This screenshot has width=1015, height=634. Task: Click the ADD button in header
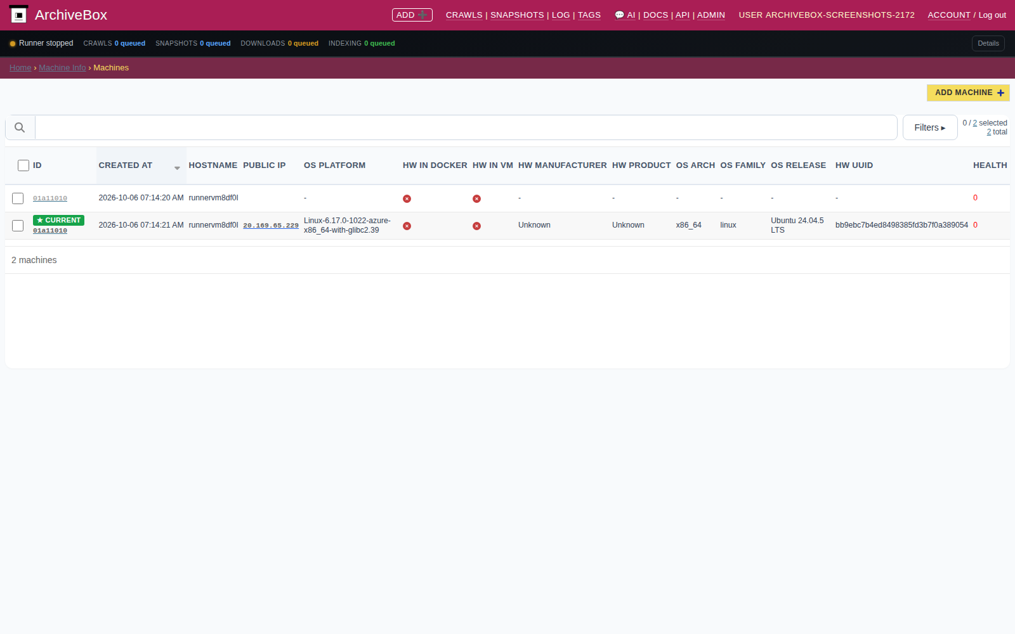point(412,15)
